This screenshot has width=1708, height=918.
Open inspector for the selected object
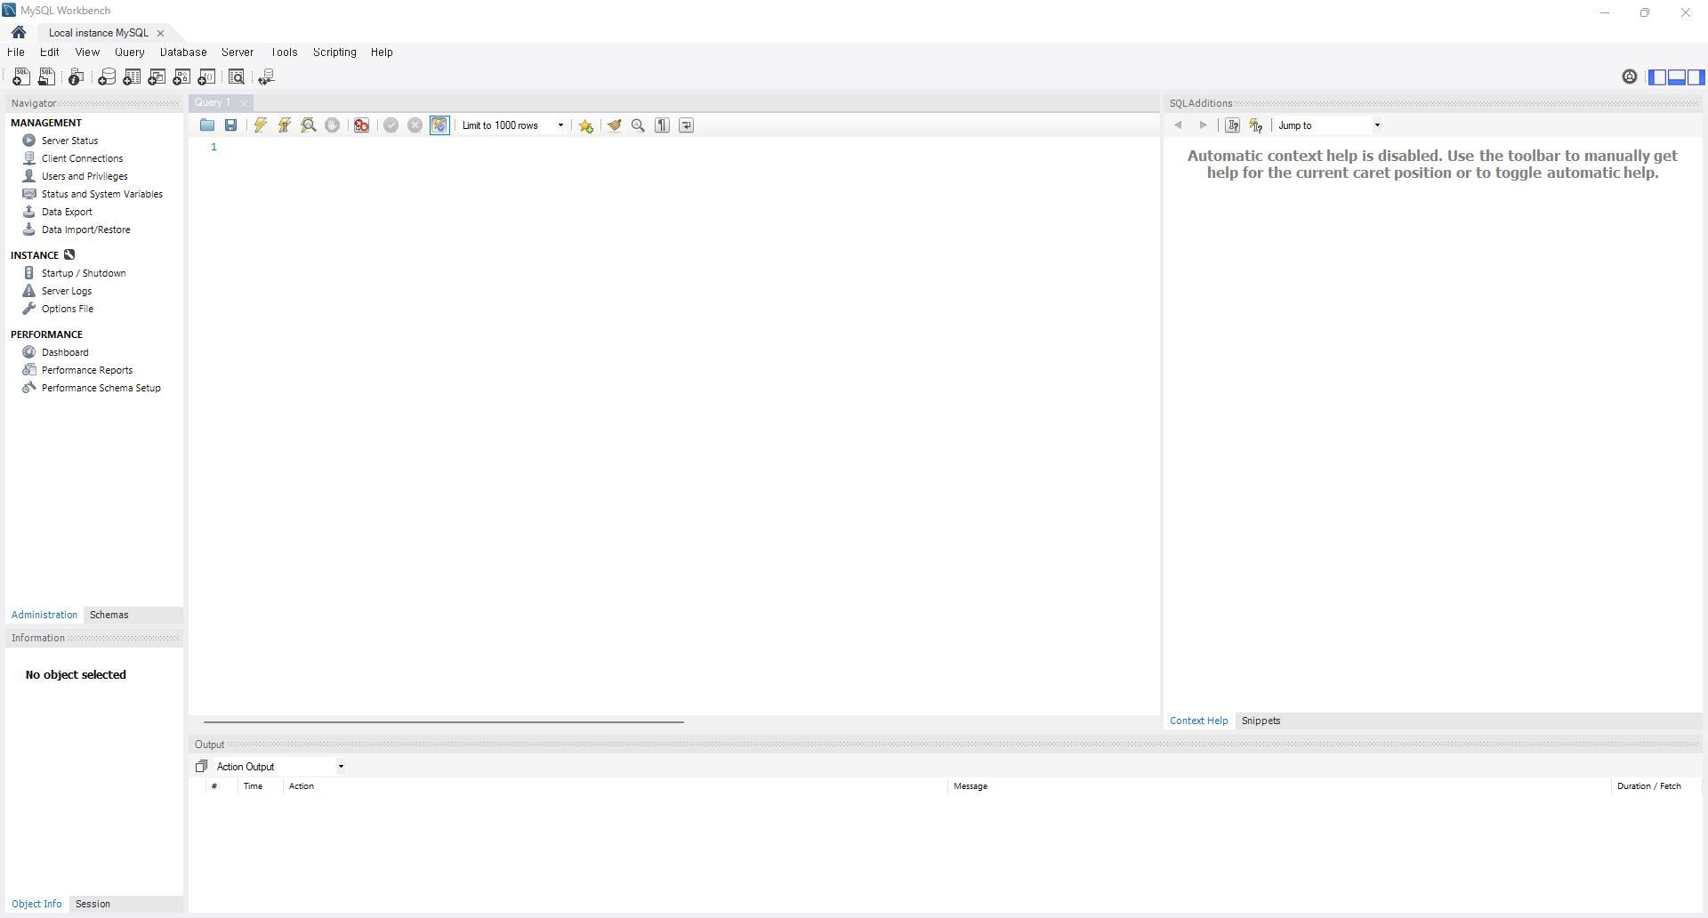[77, 77]
